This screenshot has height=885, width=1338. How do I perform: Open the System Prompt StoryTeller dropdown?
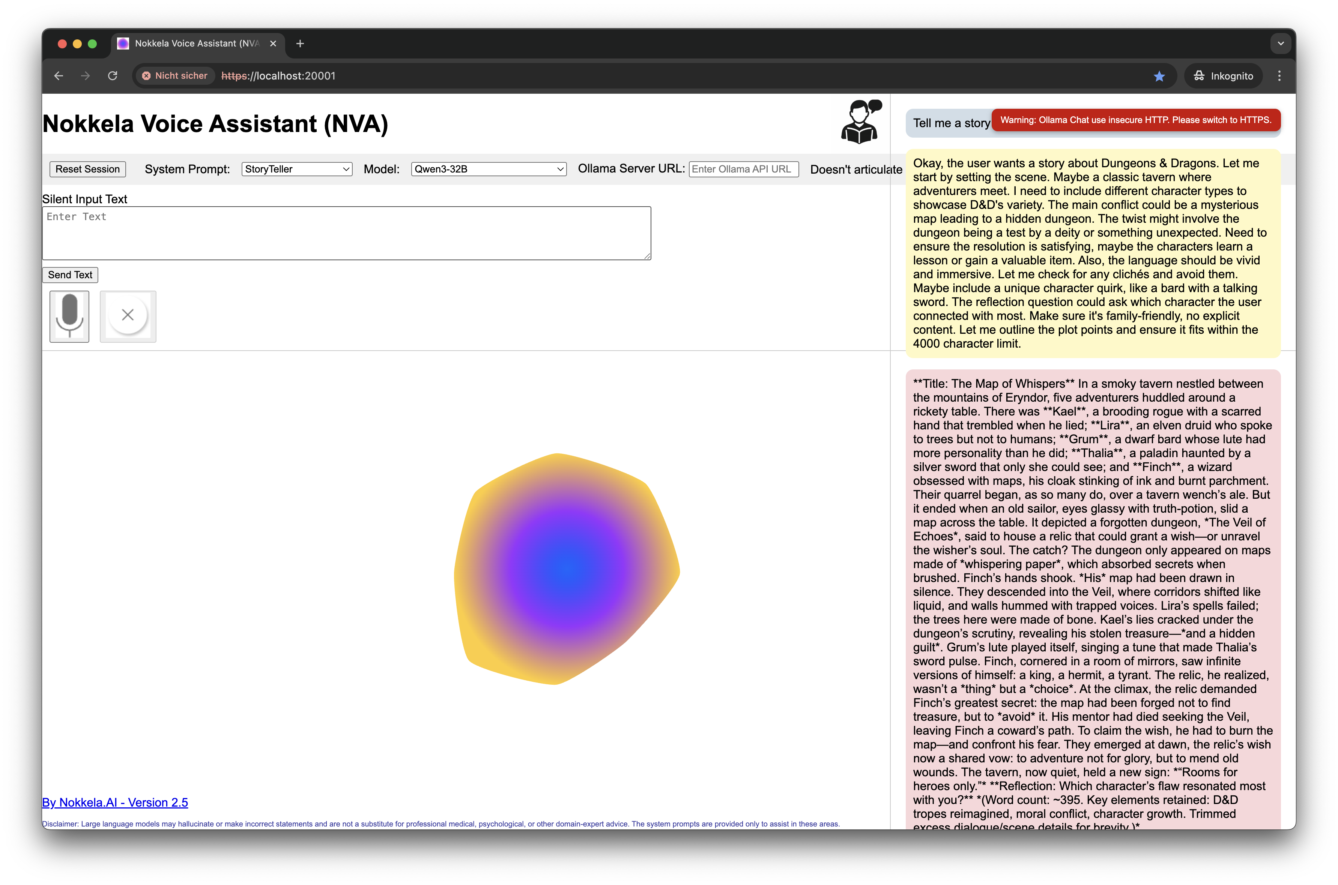(297, 169)
